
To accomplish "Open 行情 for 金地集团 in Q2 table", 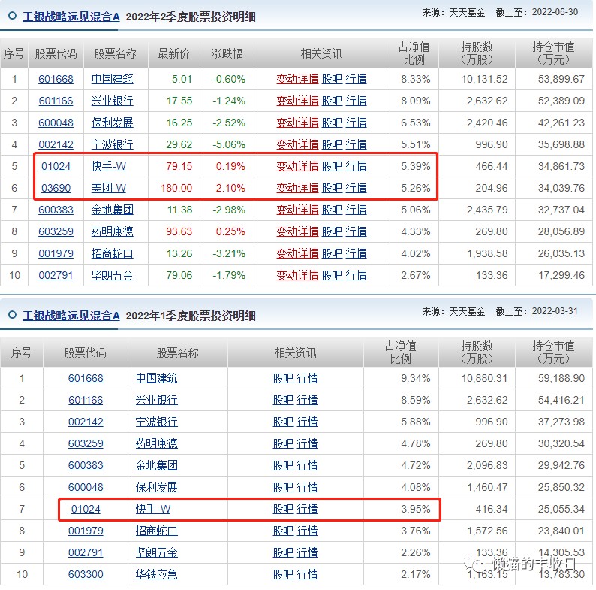I will (x=356, y=210).
